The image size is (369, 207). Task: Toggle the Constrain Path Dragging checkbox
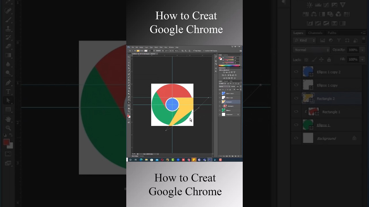(204, 51)
